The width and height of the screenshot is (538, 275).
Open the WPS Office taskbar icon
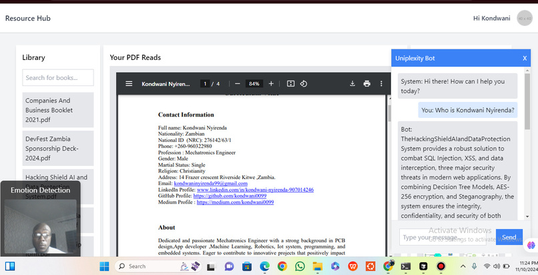pyautogui.click(x=352, y=266)
